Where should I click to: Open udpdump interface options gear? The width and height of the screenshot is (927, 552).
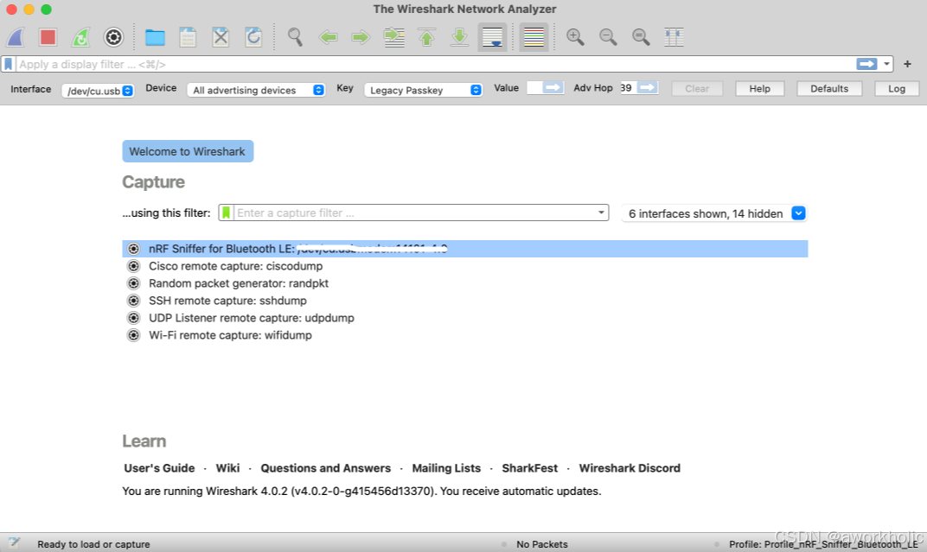(x=134, y=318)
